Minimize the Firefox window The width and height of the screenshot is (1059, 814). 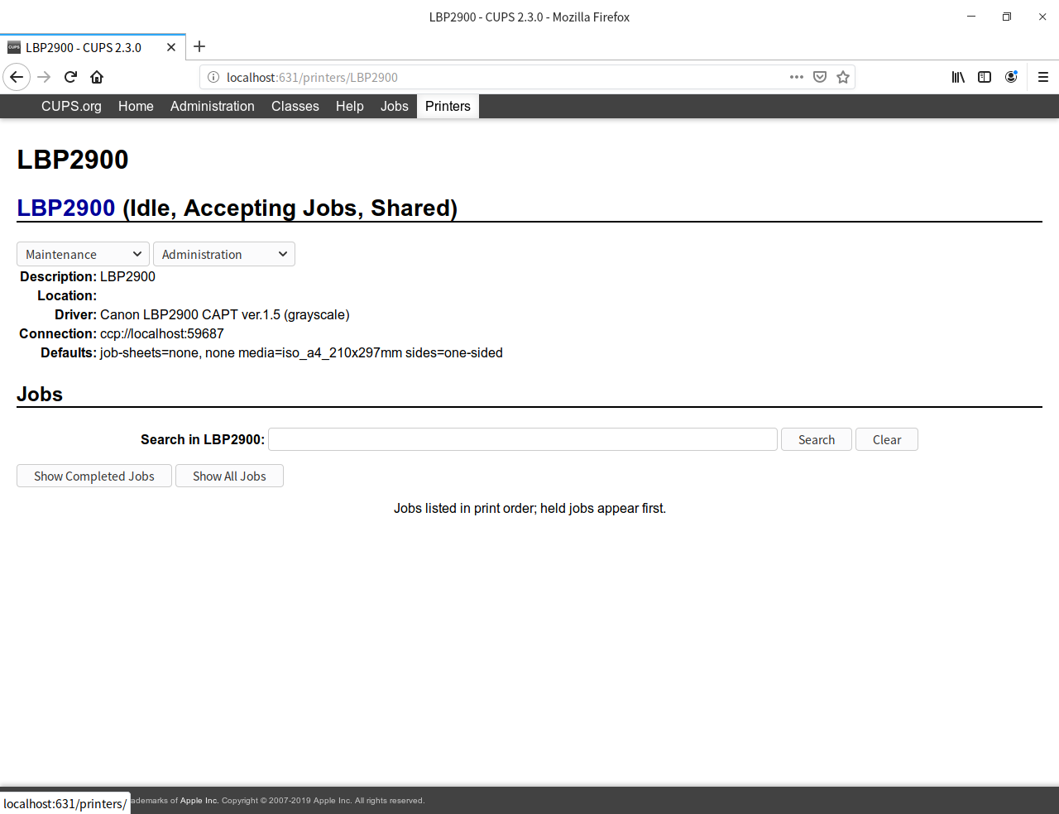971,17
